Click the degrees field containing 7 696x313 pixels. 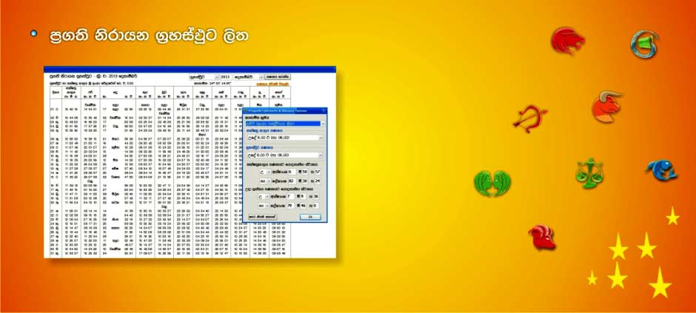pyautogui.click(x=290, y=196)
